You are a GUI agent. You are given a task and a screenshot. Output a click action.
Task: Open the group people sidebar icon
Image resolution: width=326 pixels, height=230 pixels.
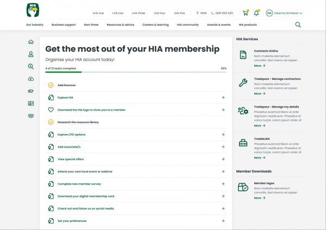(x=31, y=116)
